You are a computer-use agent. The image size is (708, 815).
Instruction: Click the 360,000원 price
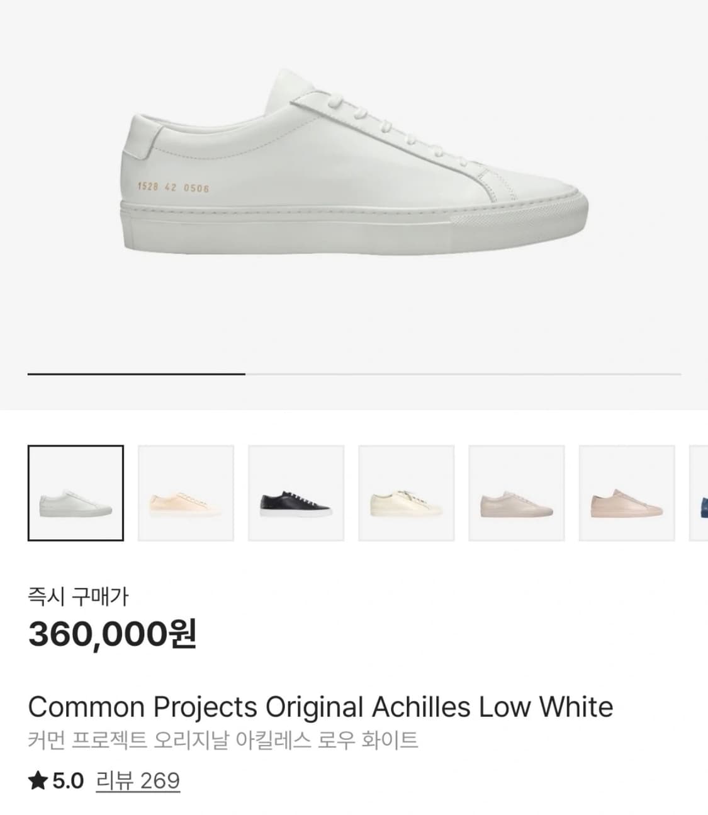tap(113, 634)
